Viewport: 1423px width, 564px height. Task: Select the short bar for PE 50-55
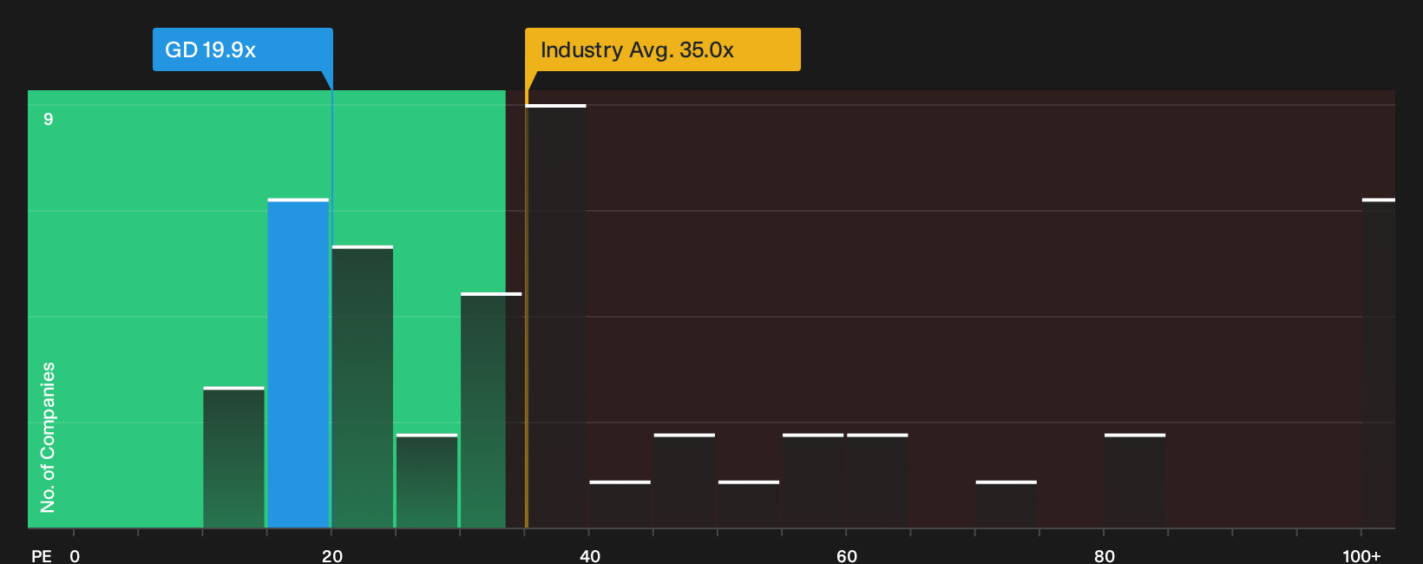pos(749,504)
